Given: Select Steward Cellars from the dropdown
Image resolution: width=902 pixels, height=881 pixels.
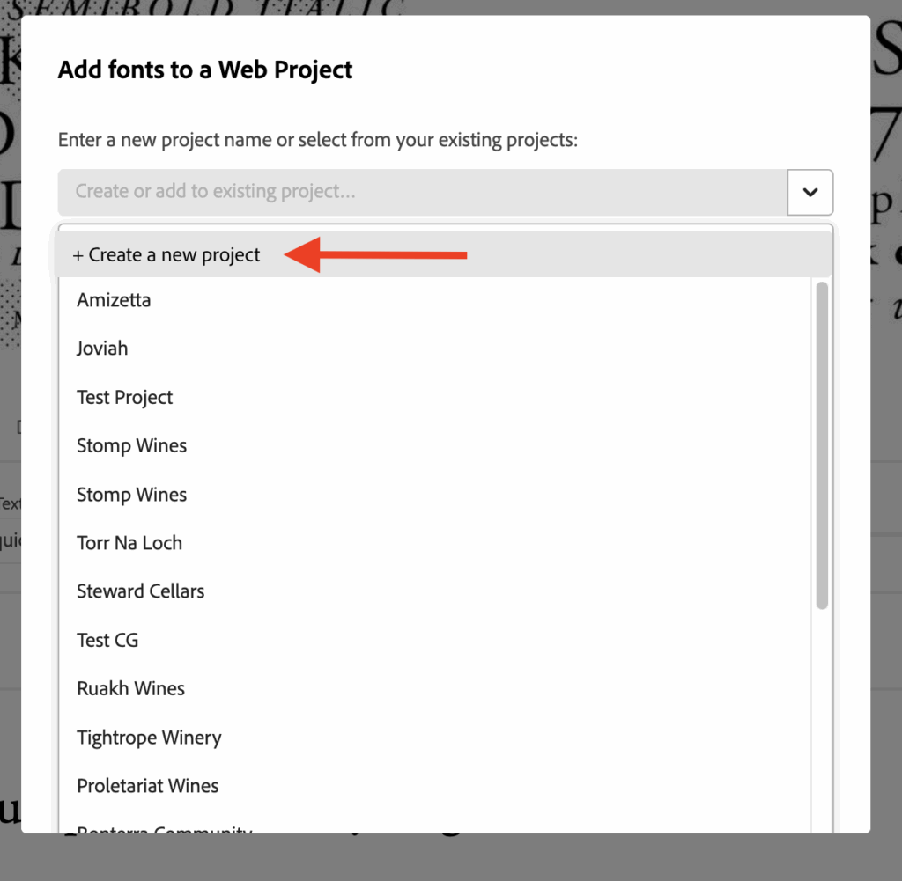Looking at the screenshot, I should coord(140,591).
